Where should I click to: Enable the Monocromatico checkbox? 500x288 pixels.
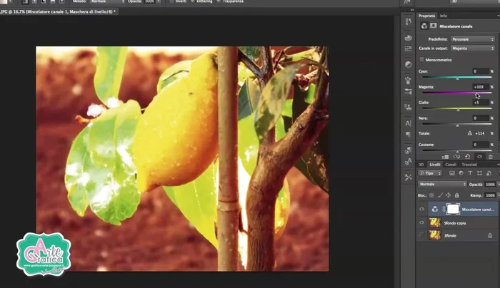pyautogui.click(x=422, y=60)
